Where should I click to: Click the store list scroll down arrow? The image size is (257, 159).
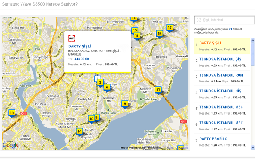pos(253,147)
